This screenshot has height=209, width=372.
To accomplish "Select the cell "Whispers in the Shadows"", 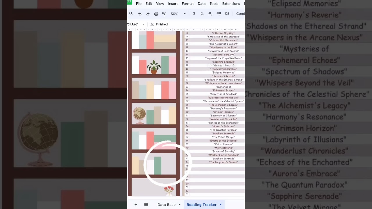I will pos(223,155).
